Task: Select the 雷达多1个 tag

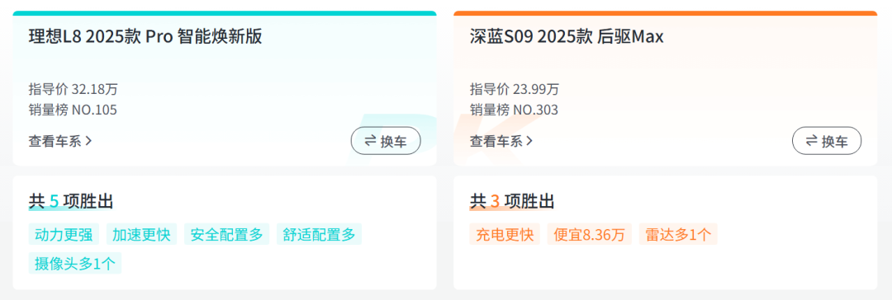Action: coord(678,234)
